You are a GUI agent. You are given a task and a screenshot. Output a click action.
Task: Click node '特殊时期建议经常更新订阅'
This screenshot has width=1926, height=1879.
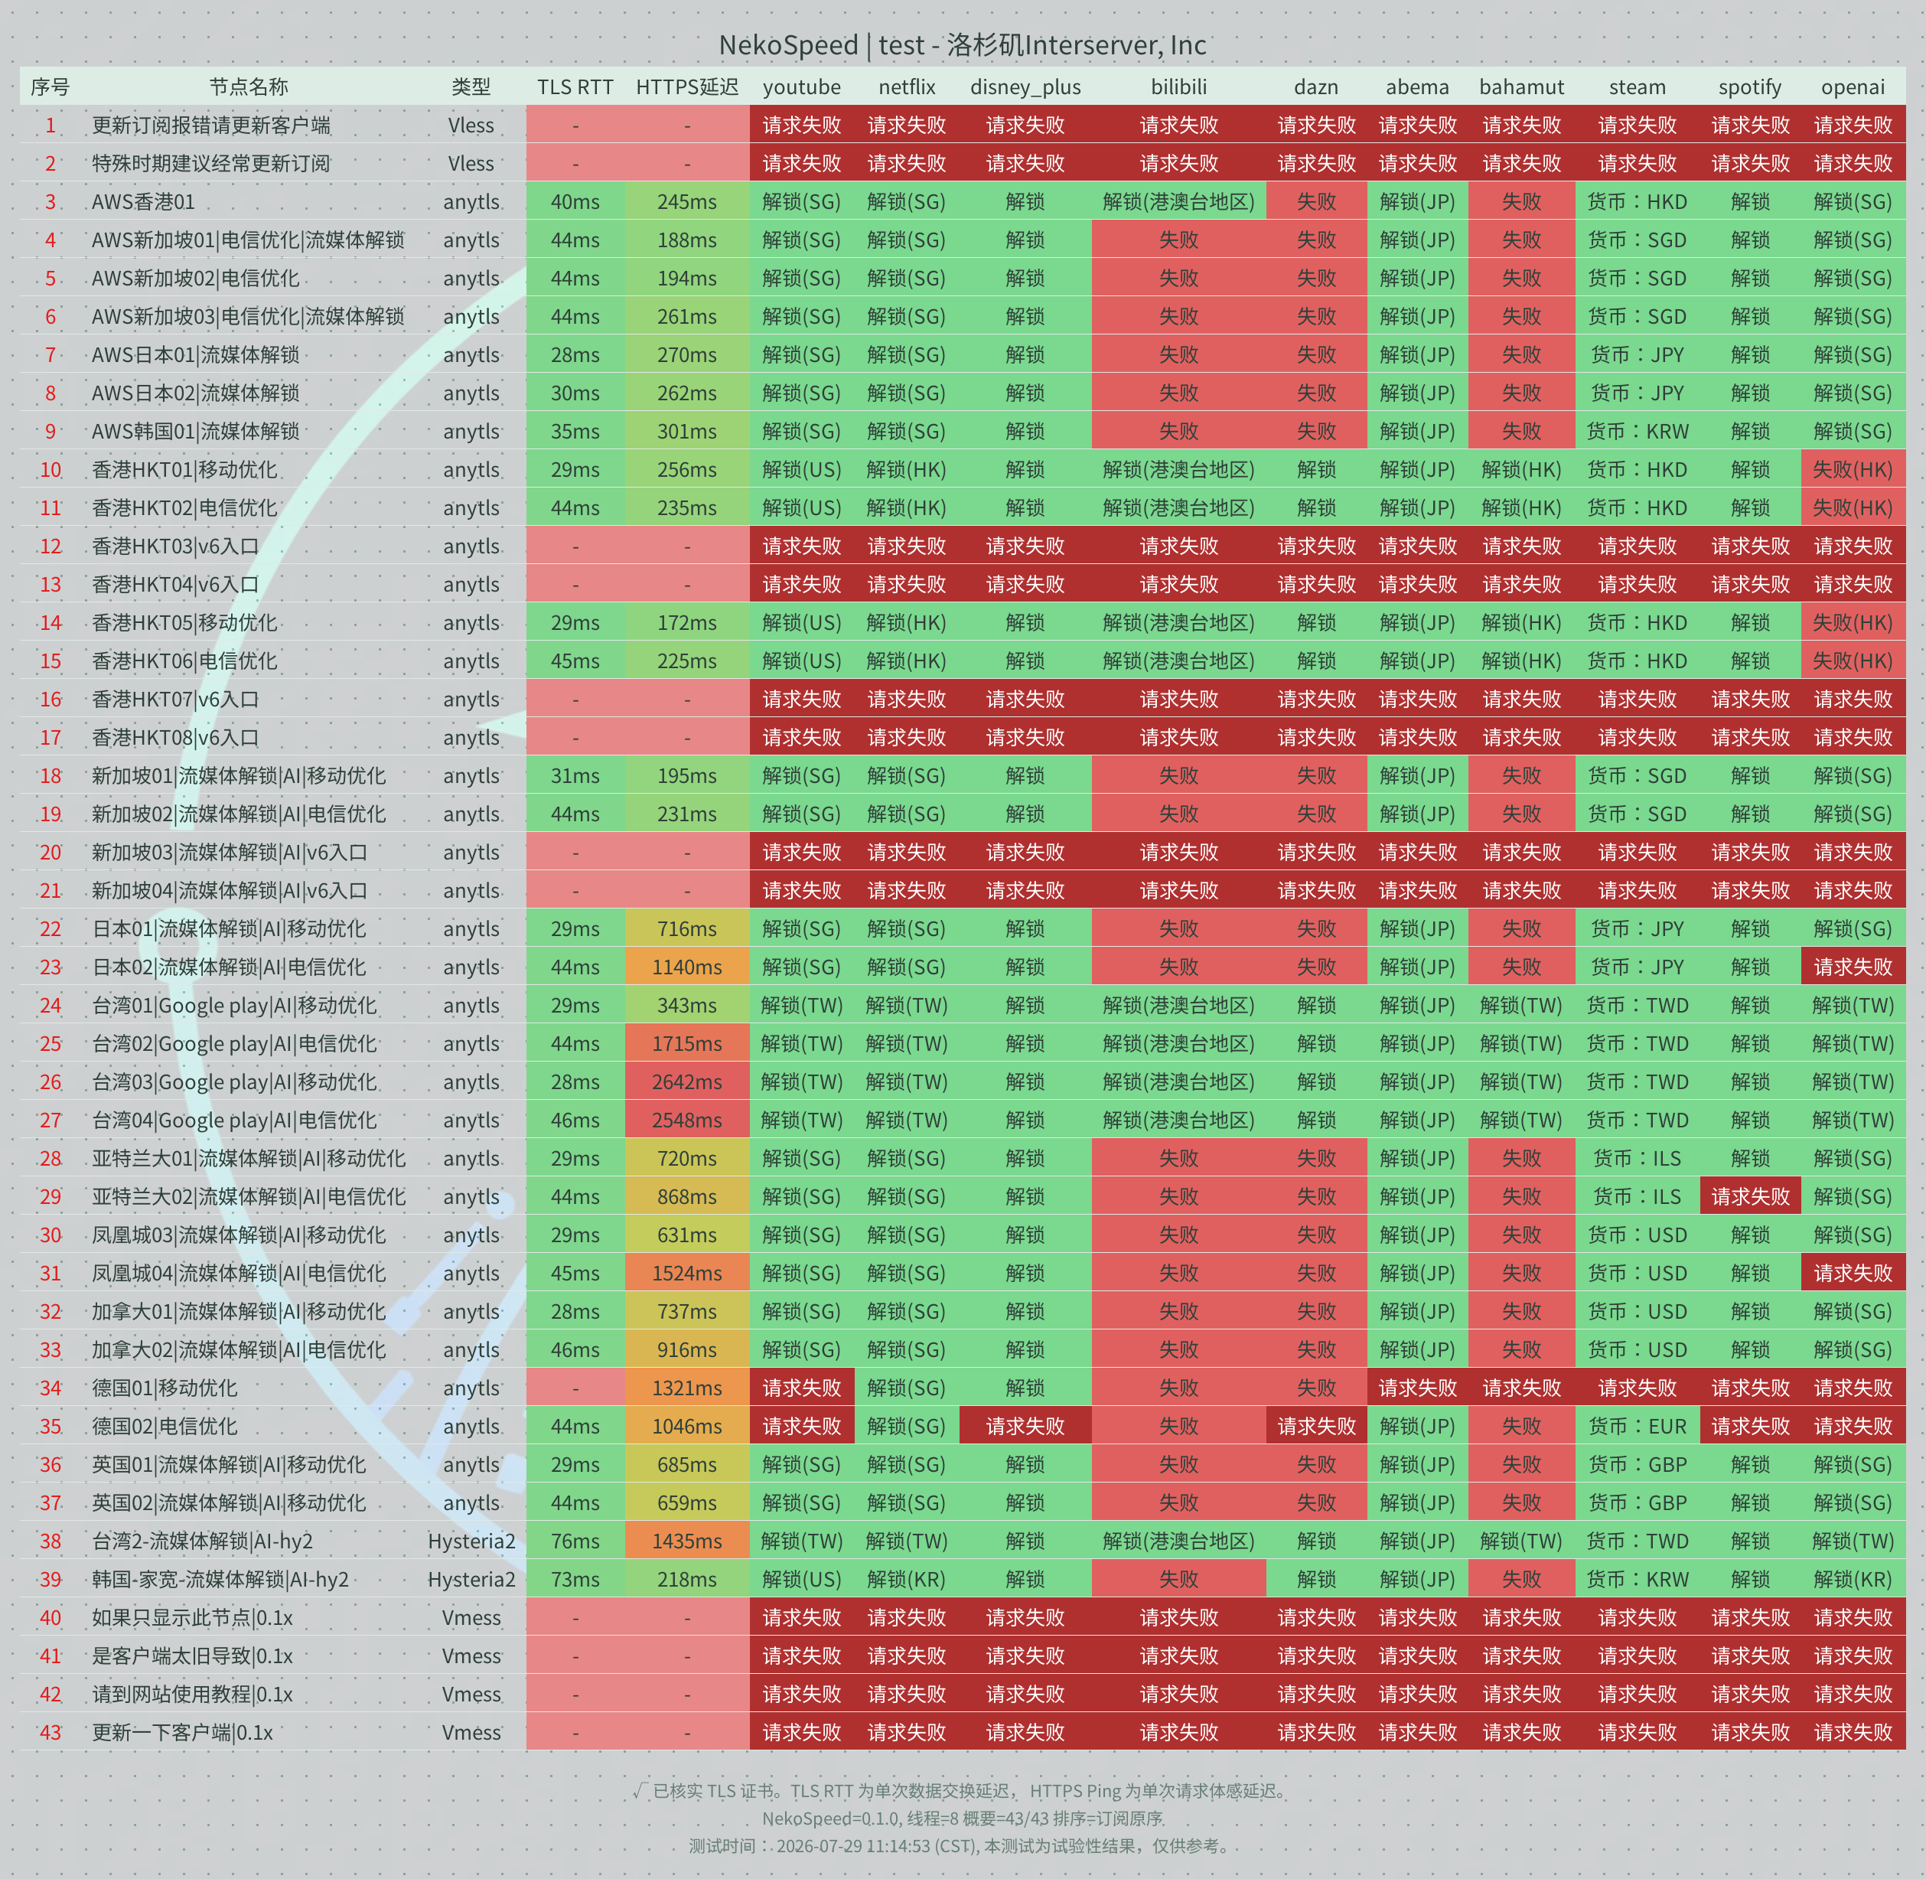211,163
